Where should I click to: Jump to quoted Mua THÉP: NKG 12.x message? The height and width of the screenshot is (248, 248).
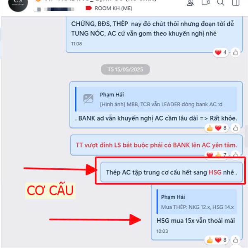(197, 202)
